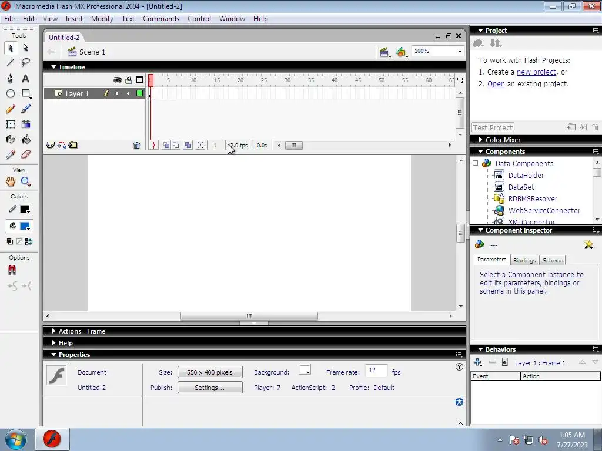Select the Subselection tool
Image resolution: width=602 pixels, height=451 pixels.
click(x=25, y=48)
